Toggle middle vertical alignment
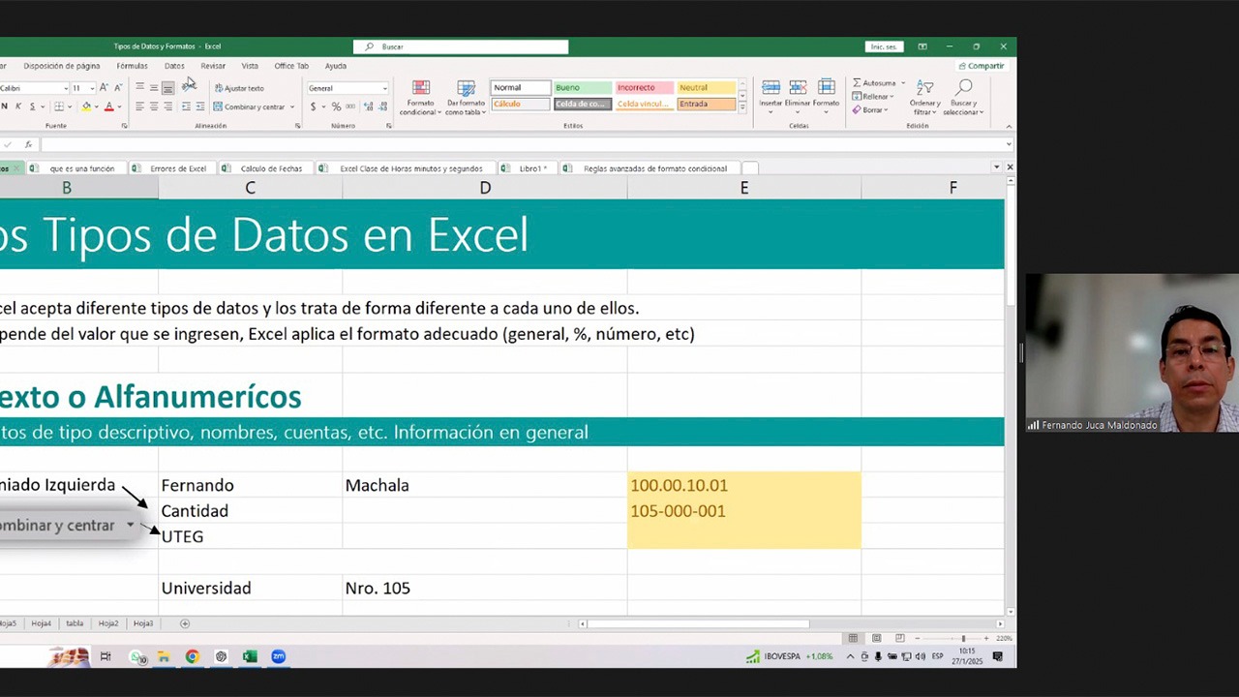This screenshot has width=1239, height=697. click(153, 88)
